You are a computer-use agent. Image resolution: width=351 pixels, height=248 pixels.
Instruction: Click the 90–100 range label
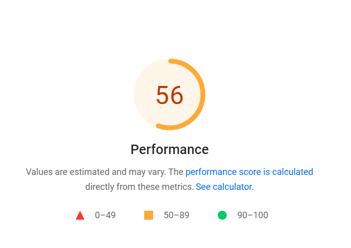tap(253, 215)
